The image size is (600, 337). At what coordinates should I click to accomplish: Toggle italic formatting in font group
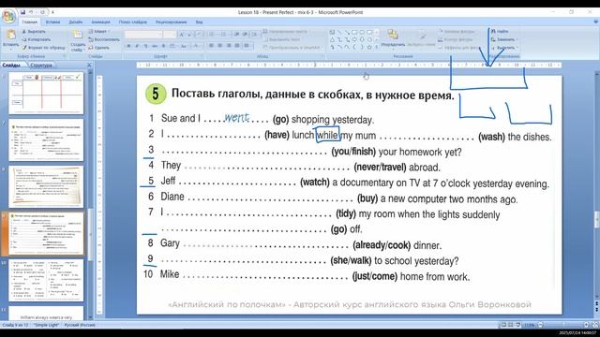pos(137,46)
